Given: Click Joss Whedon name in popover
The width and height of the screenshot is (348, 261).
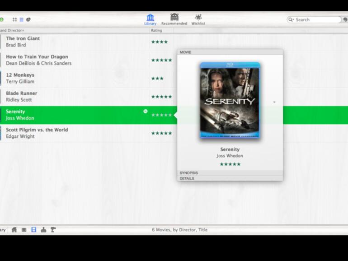Looking at the screenshot, I should pos(230,156).
